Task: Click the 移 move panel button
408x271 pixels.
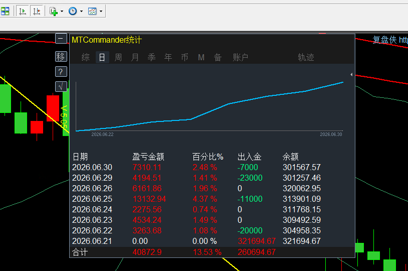Action: tap(61, 57)
